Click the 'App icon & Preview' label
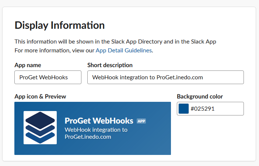The width and height of the screenshot is (259, 166). tap(40, 96)
